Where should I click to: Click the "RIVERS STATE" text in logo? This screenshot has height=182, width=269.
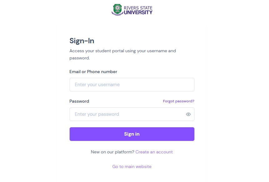(138, 8)
